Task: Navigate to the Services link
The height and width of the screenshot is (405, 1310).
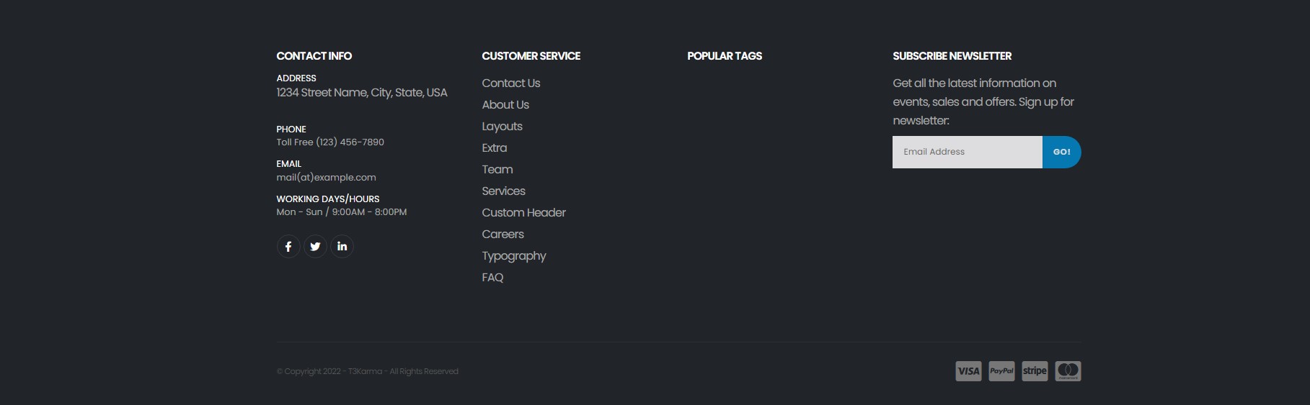Action: [503, 191]
